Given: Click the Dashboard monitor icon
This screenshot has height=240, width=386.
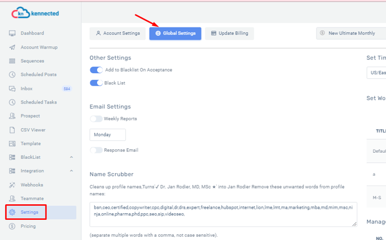Looking at the screenshot, I should (x=12, y=34).
